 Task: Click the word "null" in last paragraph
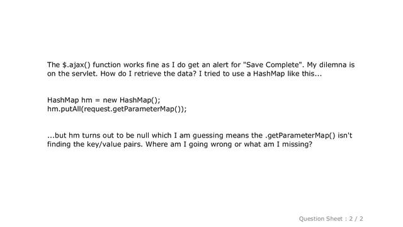click(x=143, y=136)
